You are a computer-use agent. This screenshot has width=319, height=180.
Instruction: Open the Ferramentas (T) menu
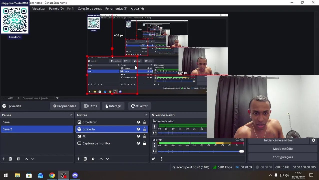click(x=116, y=8)
